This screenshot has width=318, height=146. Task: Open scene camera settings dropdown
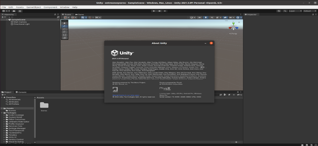(232, 18)
